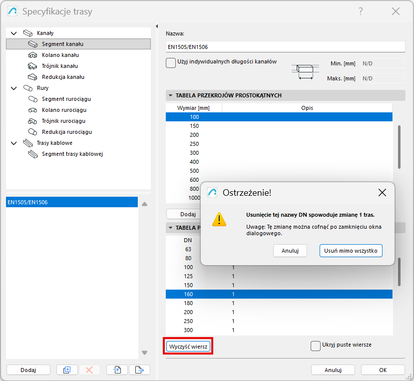
Task: Select the 500 row in rectangular table
Action: click(x=279, y=171)
